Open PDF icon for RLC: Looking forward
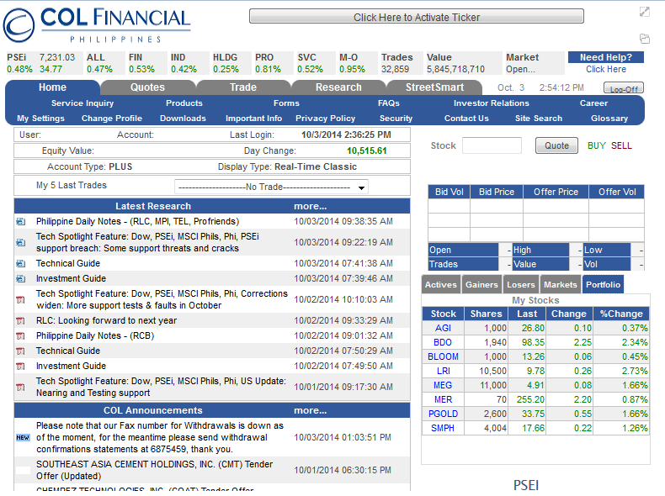The height and width of the screenshot is (496, 665). [x=20, y=320]
